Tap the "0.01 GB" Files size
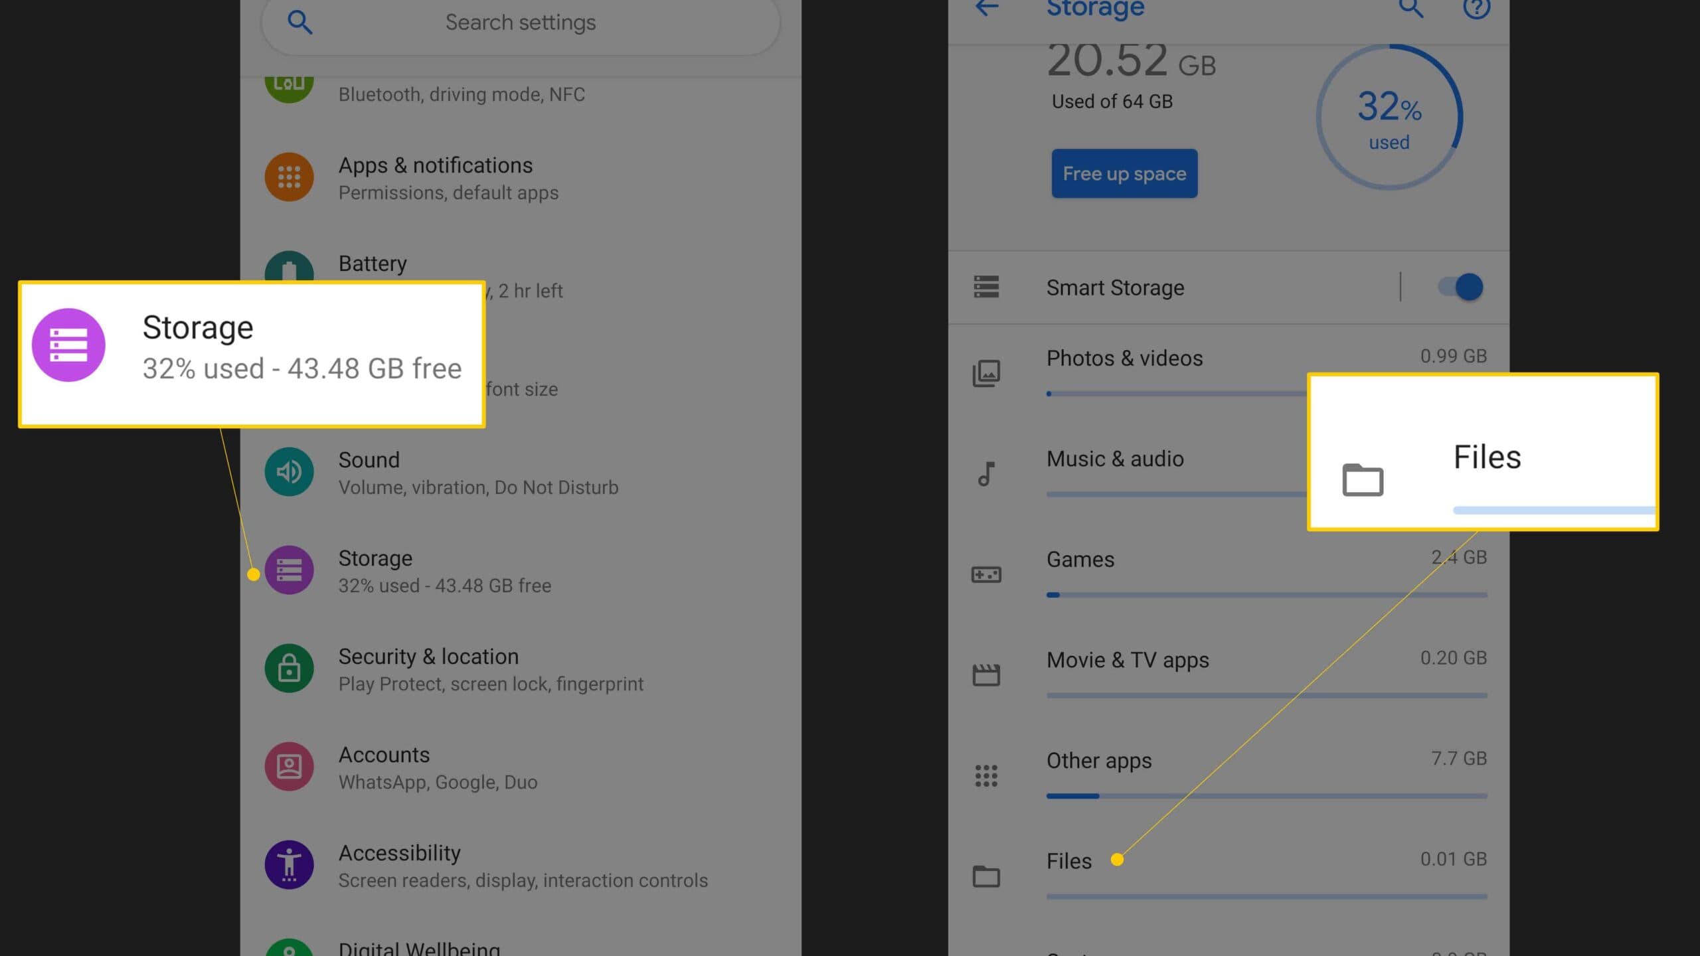 pyautogui.click(x=1454, y=859)
